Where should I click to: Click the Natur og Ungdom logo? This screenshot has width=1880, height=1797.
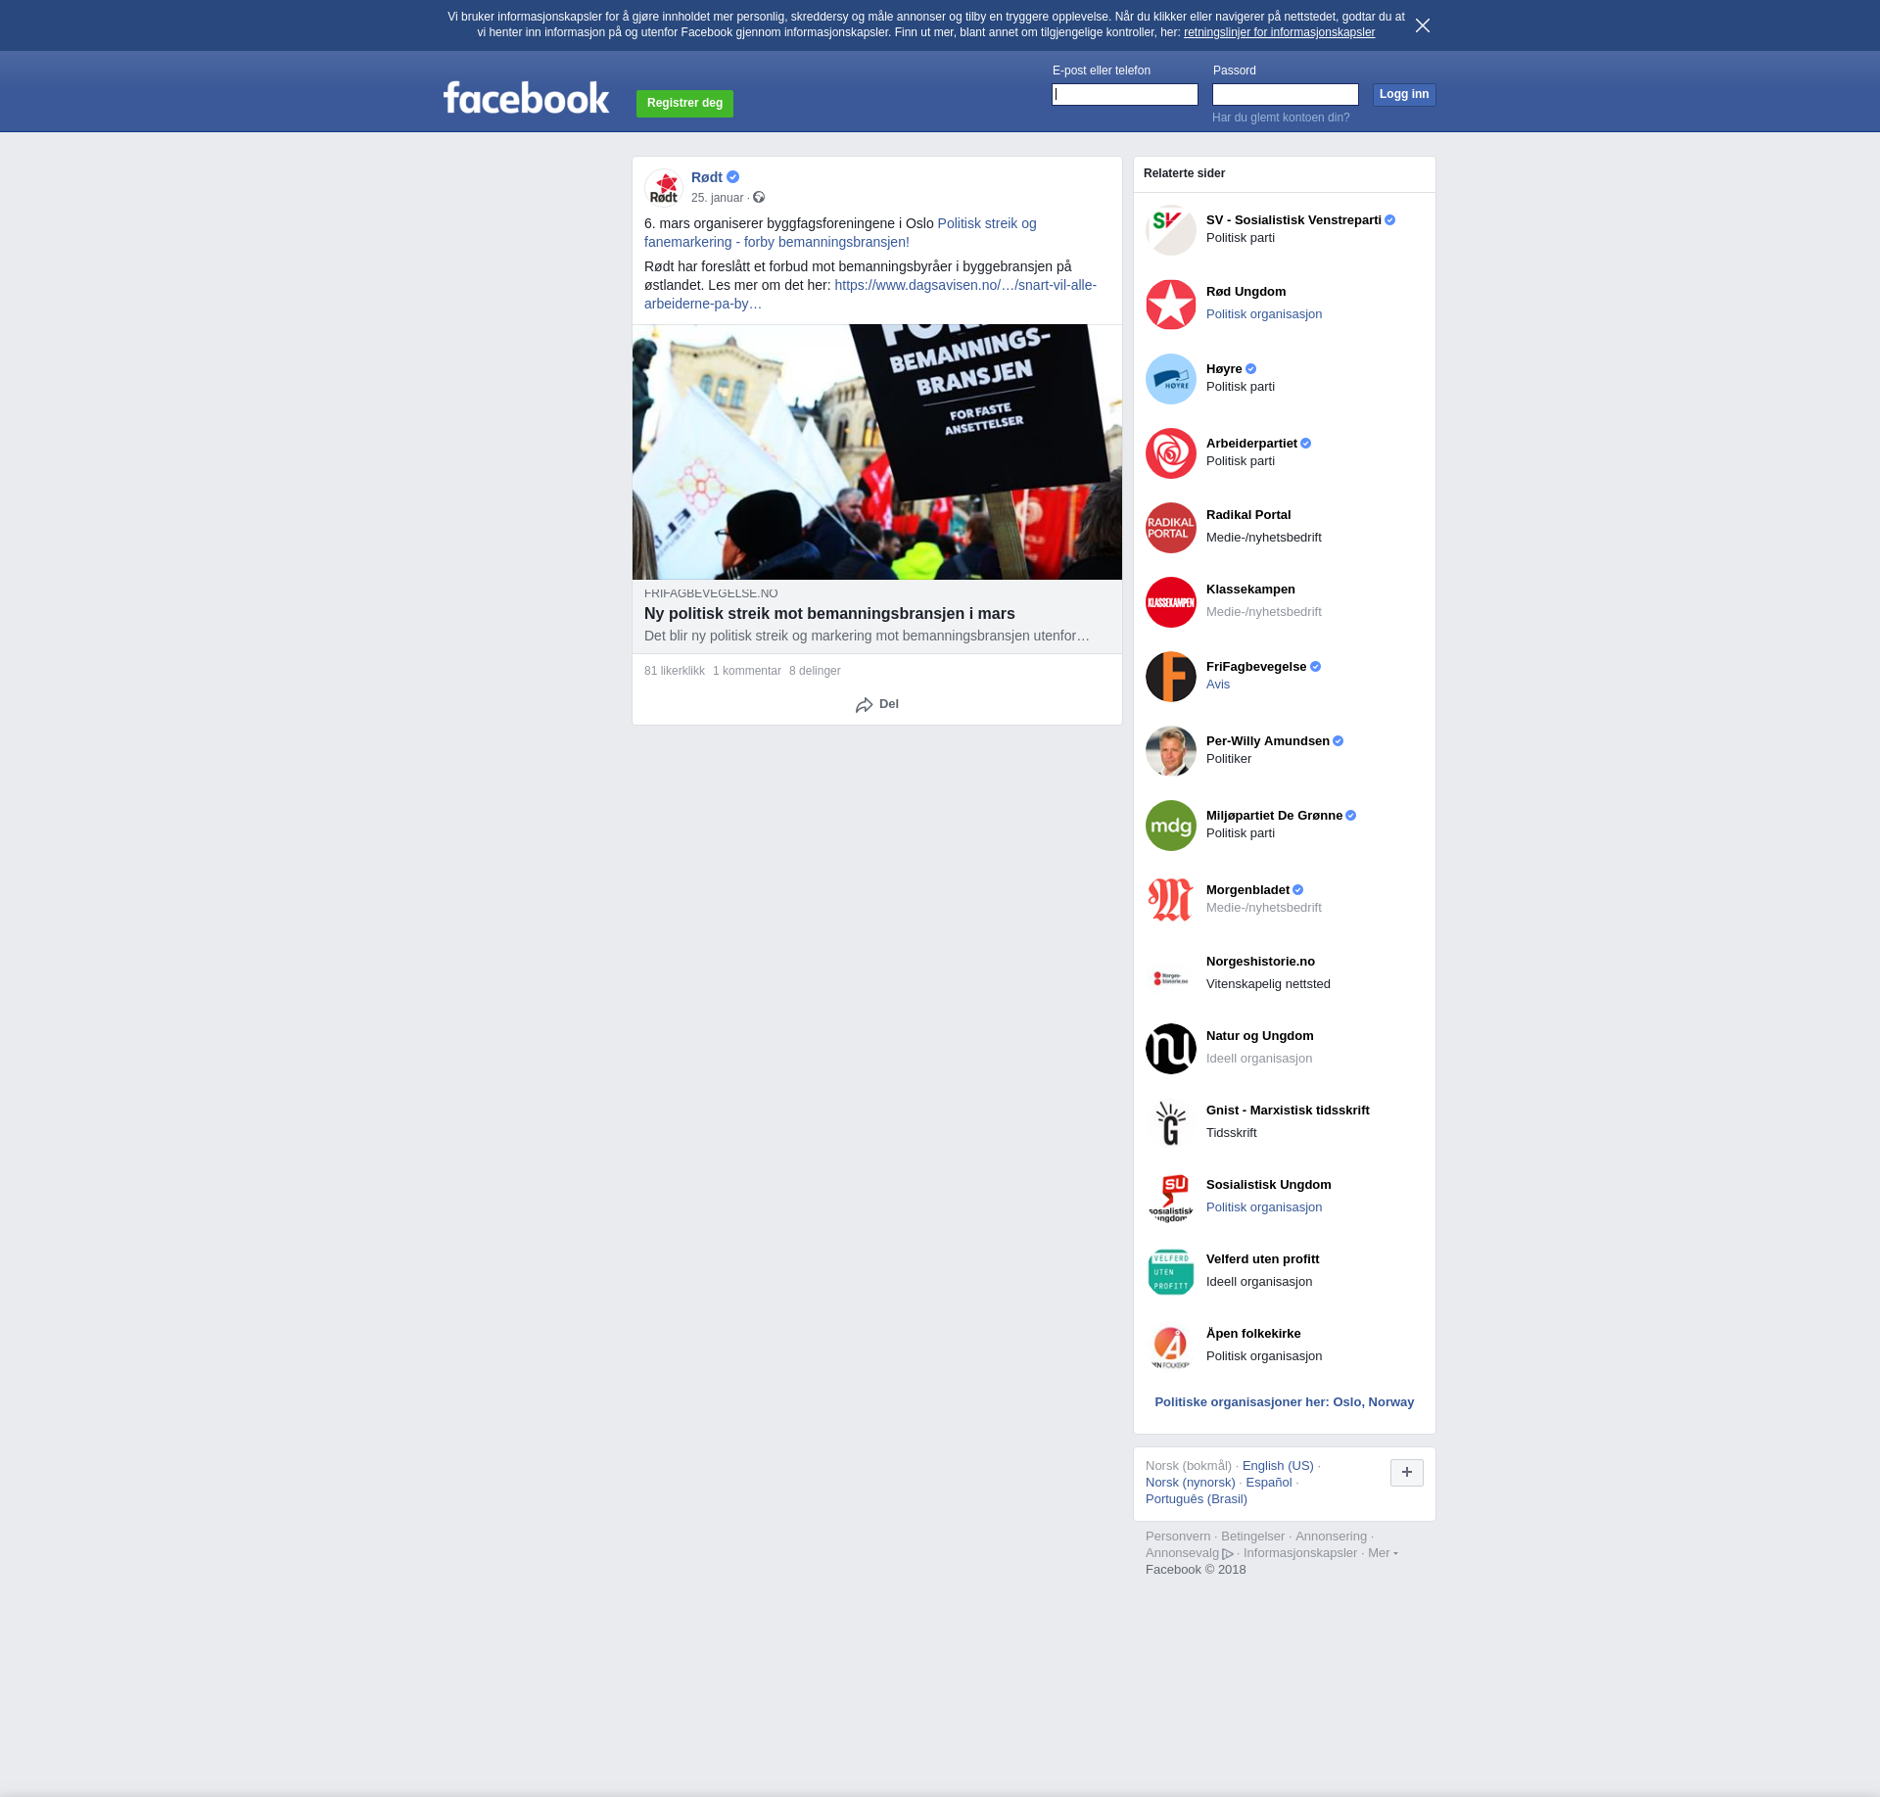pyautogui.click(x=1171, y=1049)
